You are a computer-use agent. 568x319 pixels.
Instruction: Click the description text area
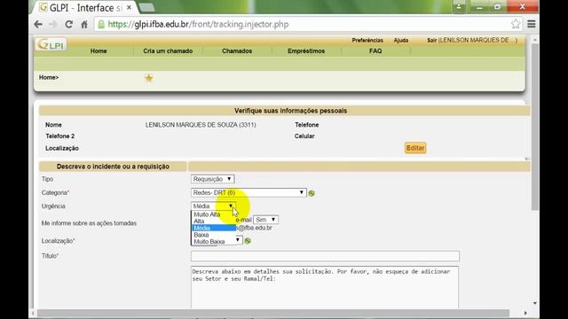tap(325, 287)
